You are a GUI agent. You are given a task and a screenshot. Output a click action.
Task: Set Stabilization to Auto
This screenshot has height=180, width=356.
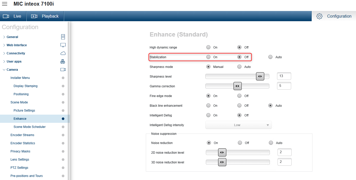(270, 57)
